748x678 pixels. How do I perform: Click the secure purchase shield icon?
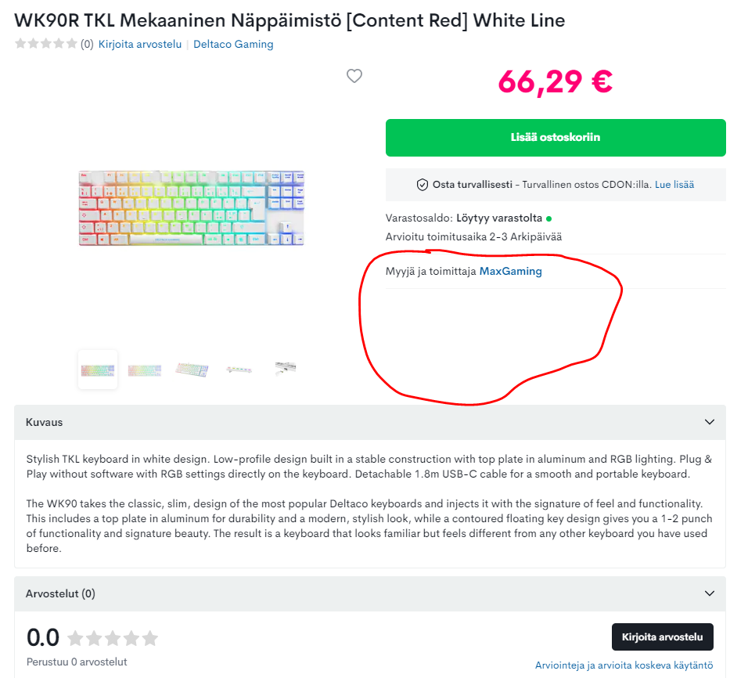tap(423, 185)
